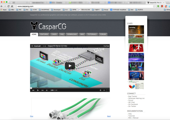Open the Bug Tracker link

pyautogui.click(x=133, y=96)
